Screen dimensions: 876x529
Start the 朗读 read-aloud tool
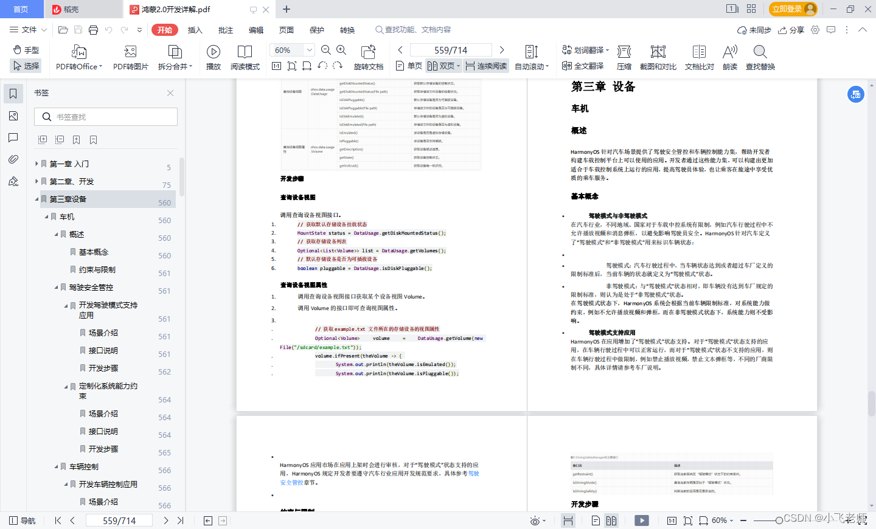click(x=730, y=58)
